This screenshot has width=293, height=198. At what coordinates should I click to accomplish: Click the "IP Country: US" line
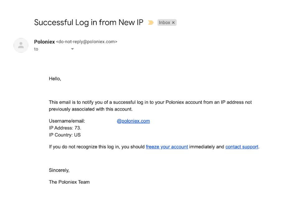pos(65,135)
